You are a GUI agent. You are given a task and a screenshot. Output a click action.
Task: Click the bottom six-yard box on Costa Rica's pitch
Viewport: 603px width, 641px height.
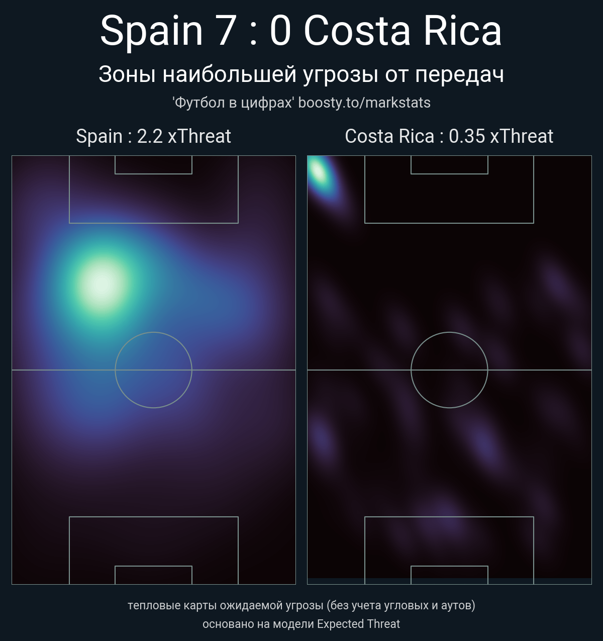click(449, 575)
